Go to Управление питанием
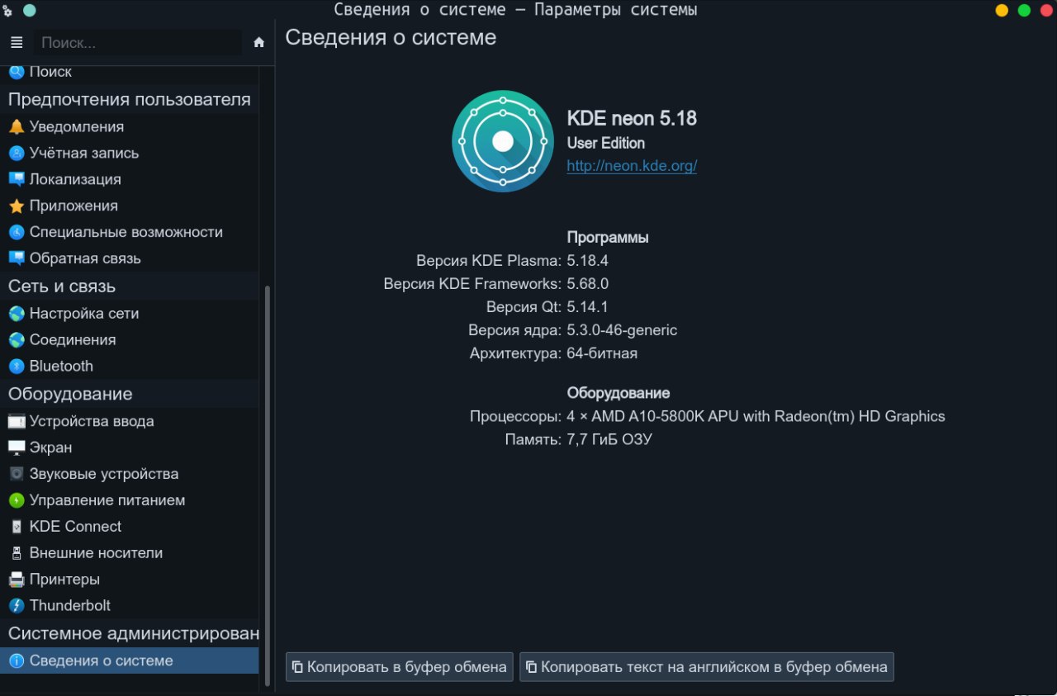 130,500
